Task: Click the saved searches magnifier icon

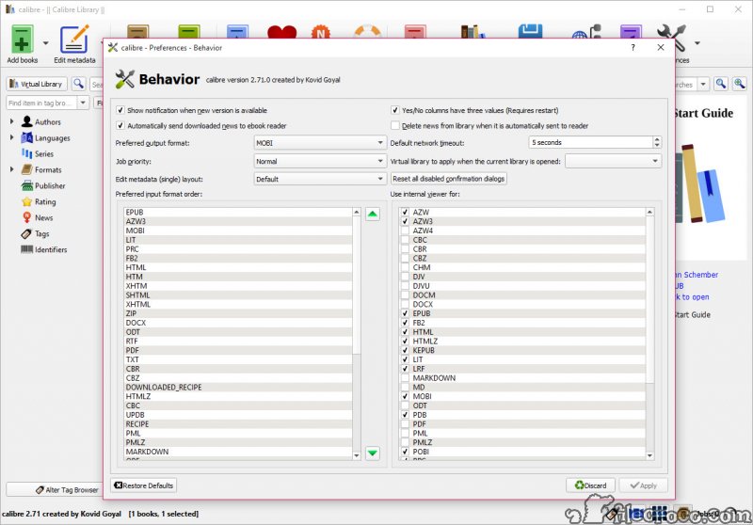Action: pyautogui.click(x=721, y=84)
